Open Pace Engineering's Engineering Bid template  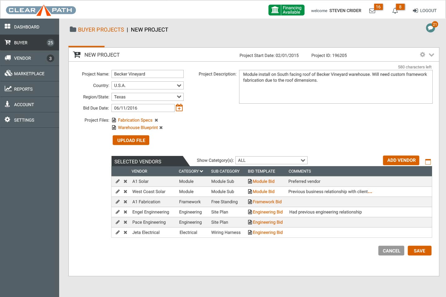coord(268,222)
